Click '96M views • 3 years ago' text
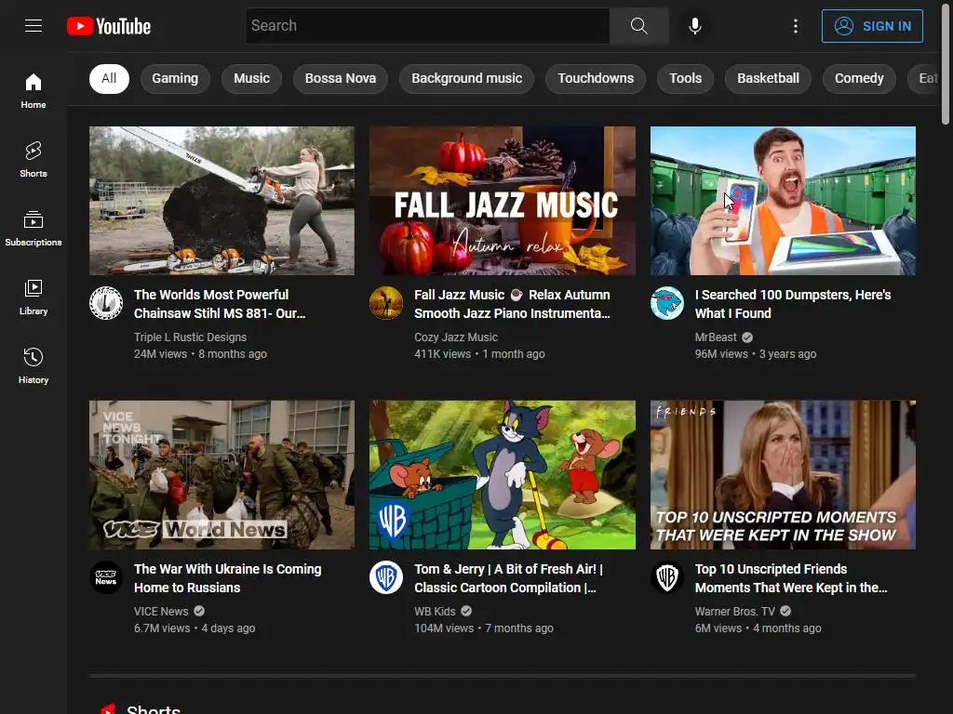 pos(756,354)
